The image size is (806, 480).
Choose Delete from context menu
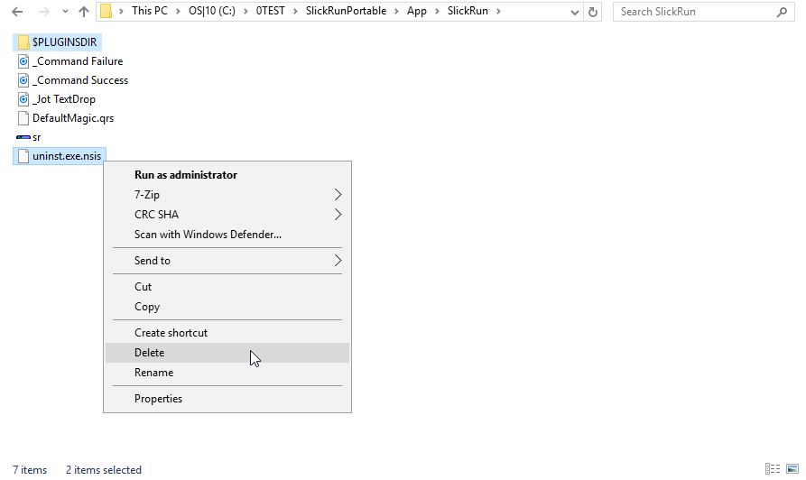pos(227,353)
